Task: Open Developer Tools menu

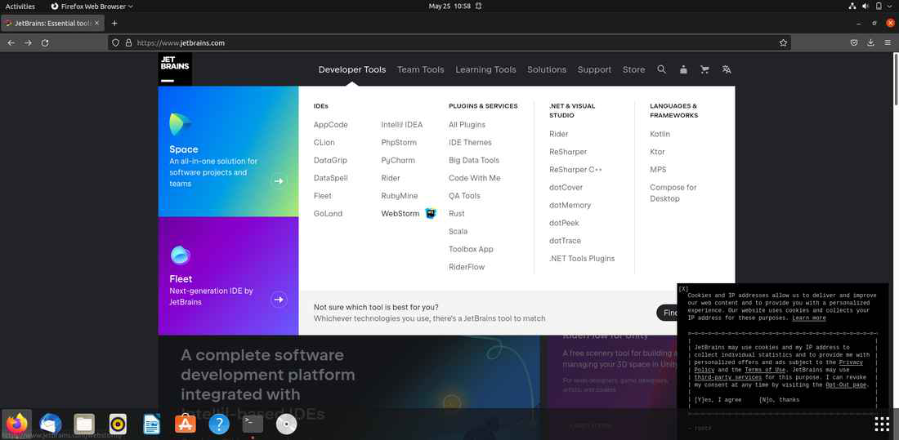Action: [x=352, y=69]
